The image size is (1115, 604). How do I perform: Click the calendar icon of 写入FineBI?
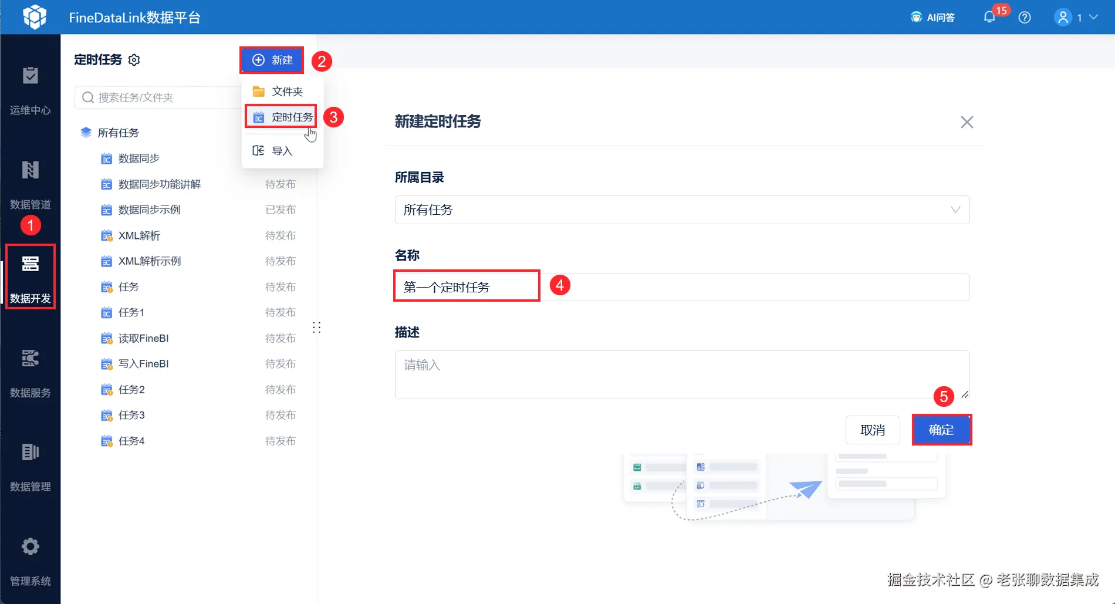[106, 364]
